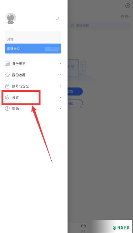133x233 pixels.
Task: Expand the 帮助 chevron arrow
Action: [x=60, y=109]
